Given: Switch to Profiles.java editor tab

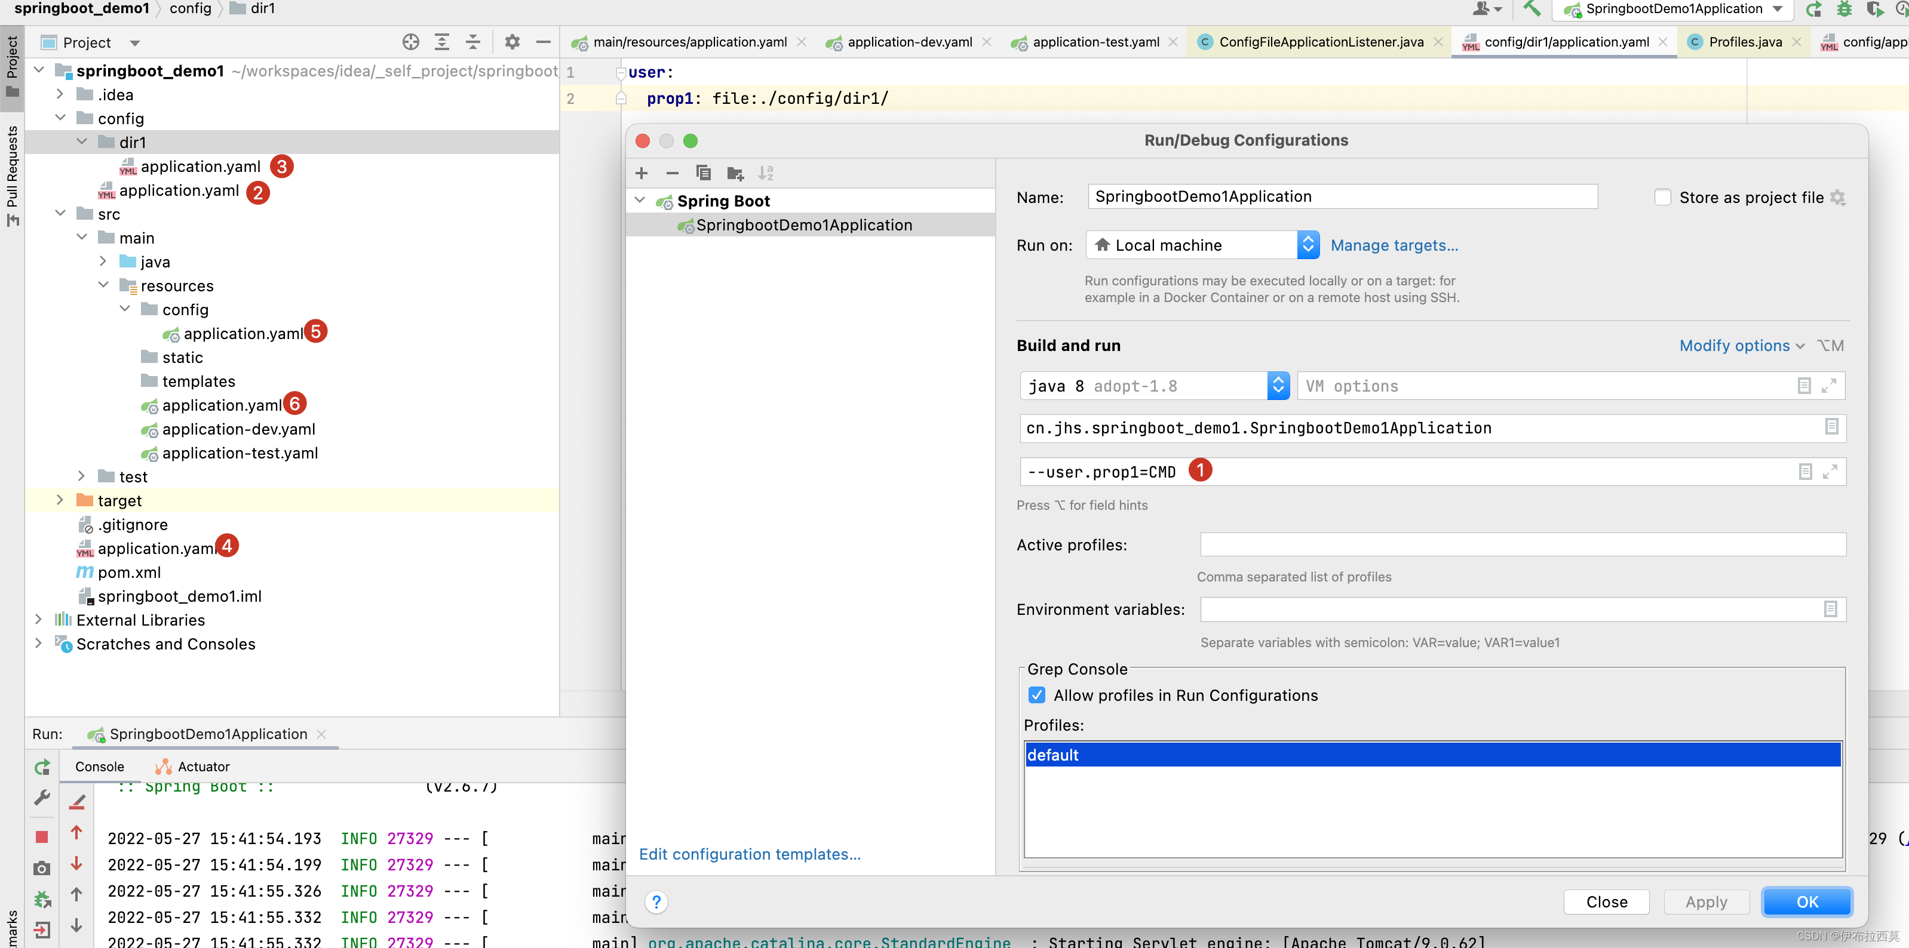Looking at the screenshot, I should pos(1745,42).
